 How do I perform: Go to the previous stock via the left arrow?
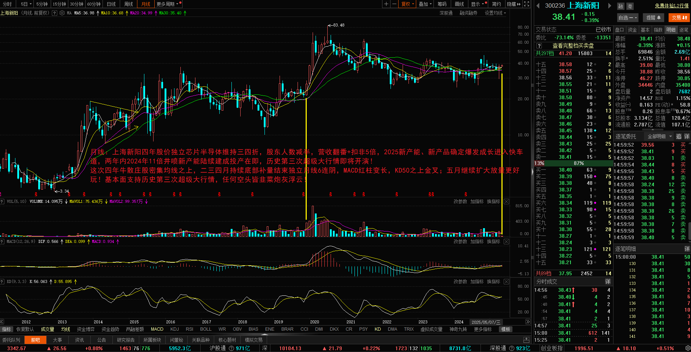point(538,6)
